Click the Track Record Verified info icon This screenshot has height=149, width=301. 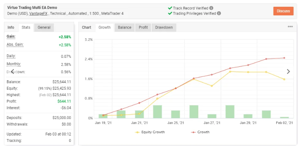[x=211, y=8]
